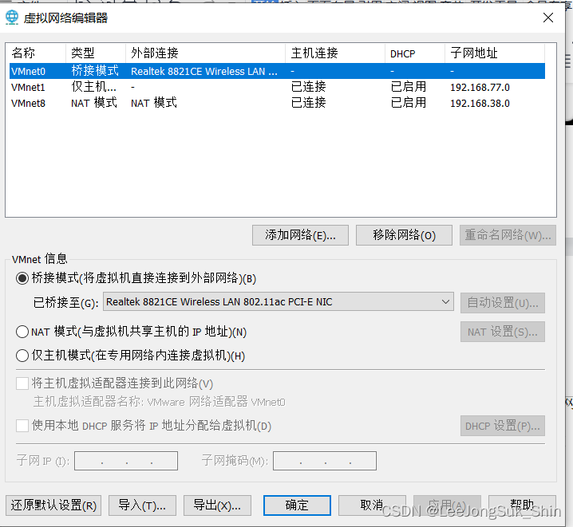The image size is (573, 527).
Task: Click the 重命名网络(W)... button
Action: tap(508, 235)
